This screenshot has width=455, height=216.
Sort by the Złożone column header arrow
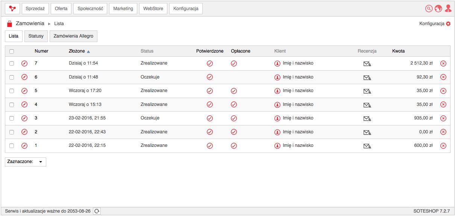point(88,51)
